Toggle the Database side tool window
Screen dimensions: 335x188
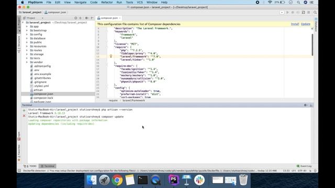(316, 25)
